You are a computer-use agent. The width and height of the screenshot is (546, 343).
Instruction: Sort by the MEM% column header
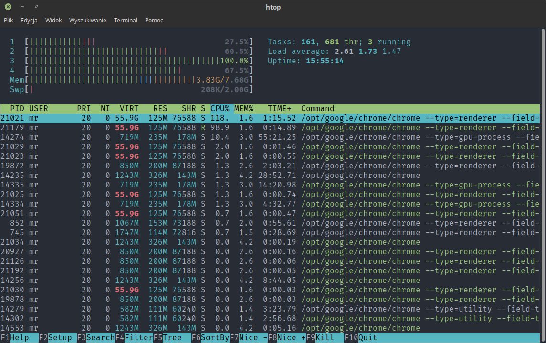(x=244, y=109)
